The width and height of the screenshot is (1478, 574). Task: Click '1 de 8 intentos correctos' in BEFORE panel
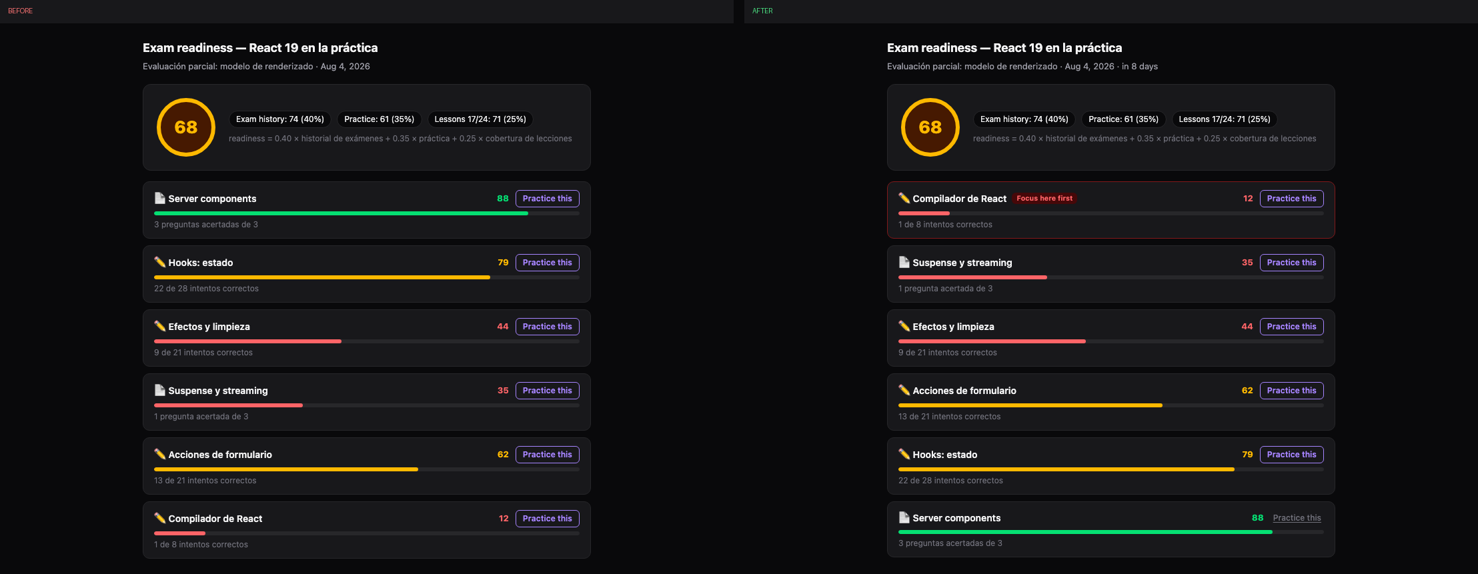click(201, 545)
